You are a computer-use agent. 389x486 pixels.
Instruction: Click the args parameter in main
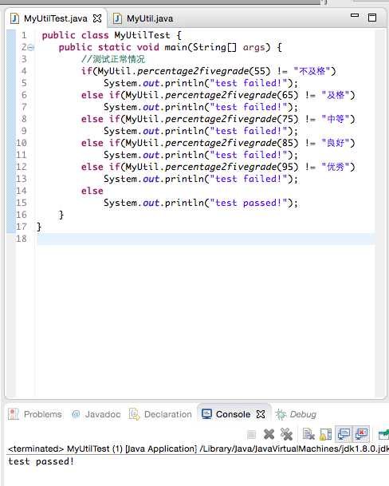254,47
